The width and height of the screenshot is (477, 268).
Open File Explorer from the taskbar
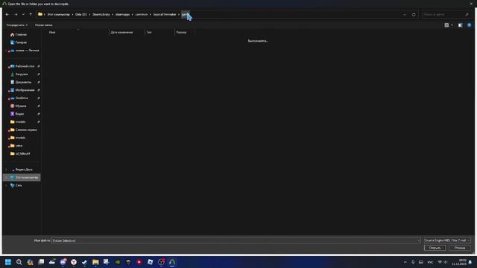click(x=95, y=262)
